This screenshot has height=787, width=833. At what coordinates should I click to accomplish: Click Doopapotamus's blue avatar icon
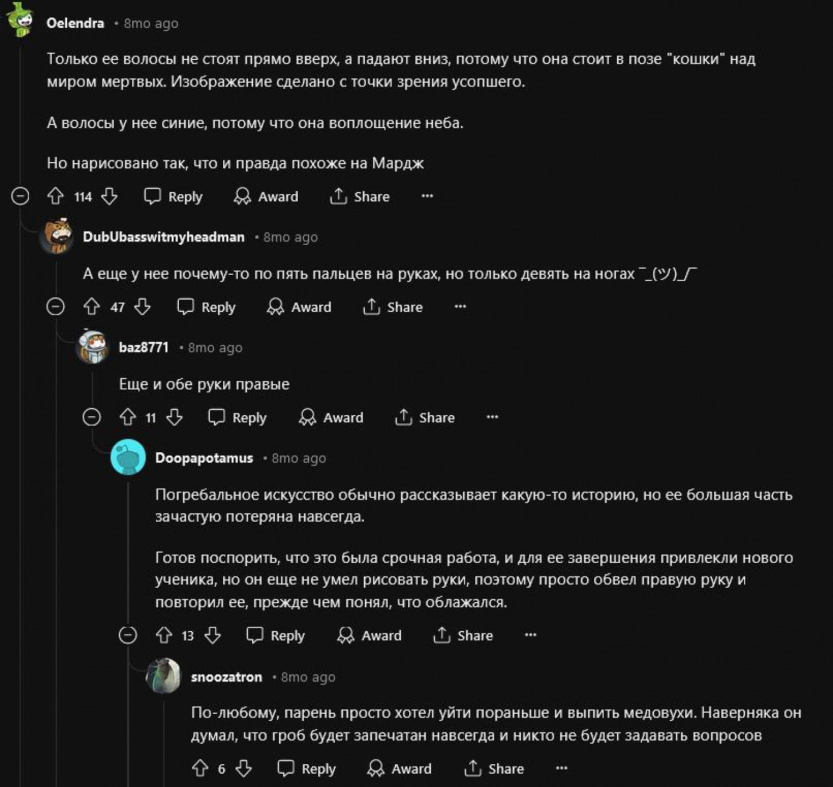[x=128, y=457]
